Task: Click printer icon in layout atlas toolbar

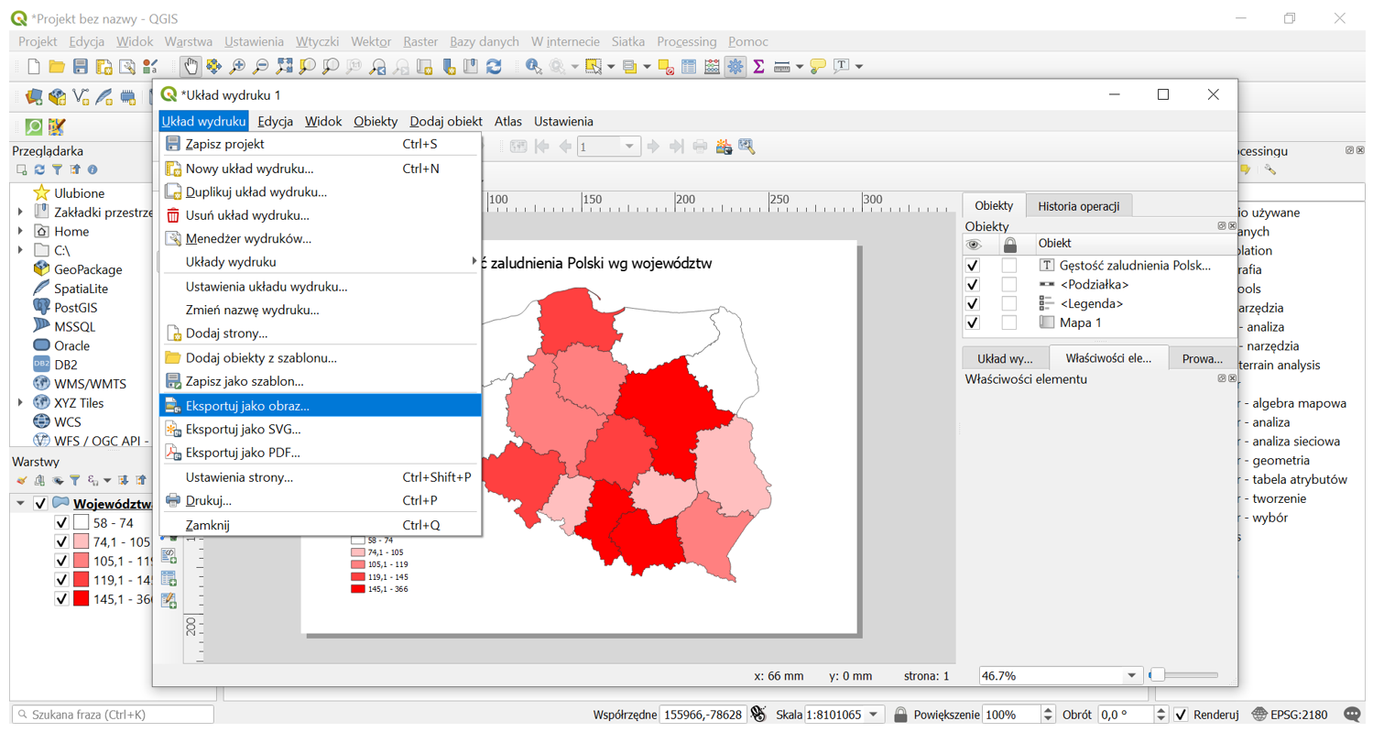Action: click(x=700, y=146)
